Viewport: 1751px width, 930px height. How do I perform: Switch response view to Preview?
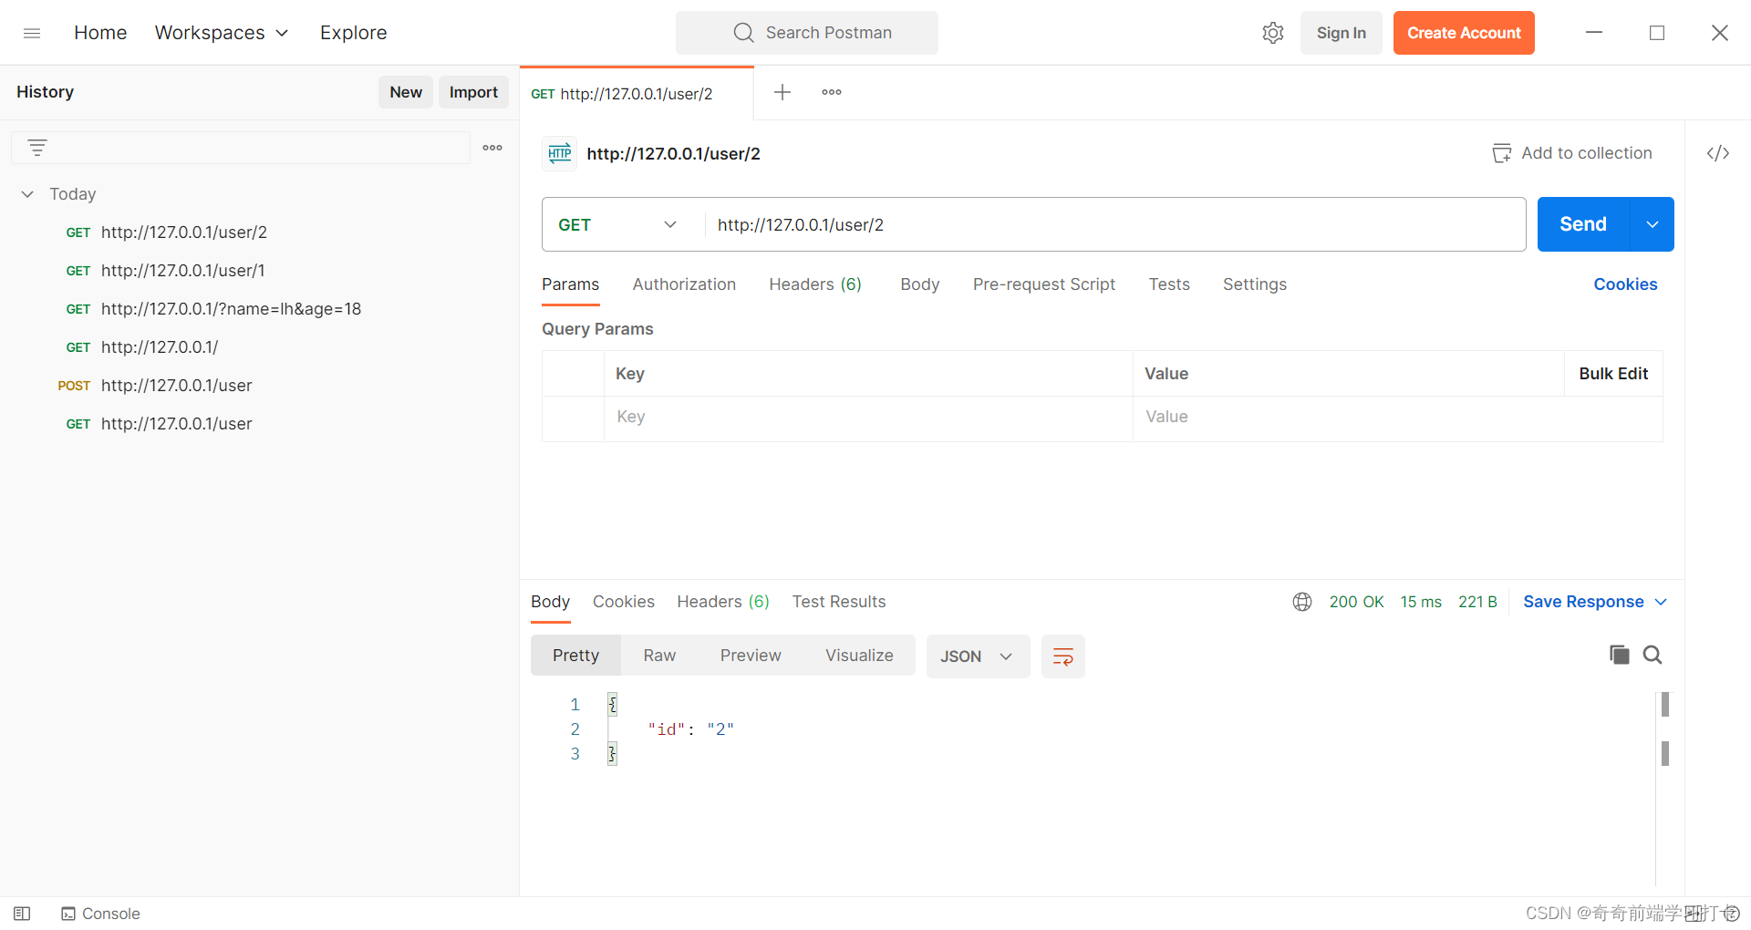pyautogui.click(x=751, y=656)
